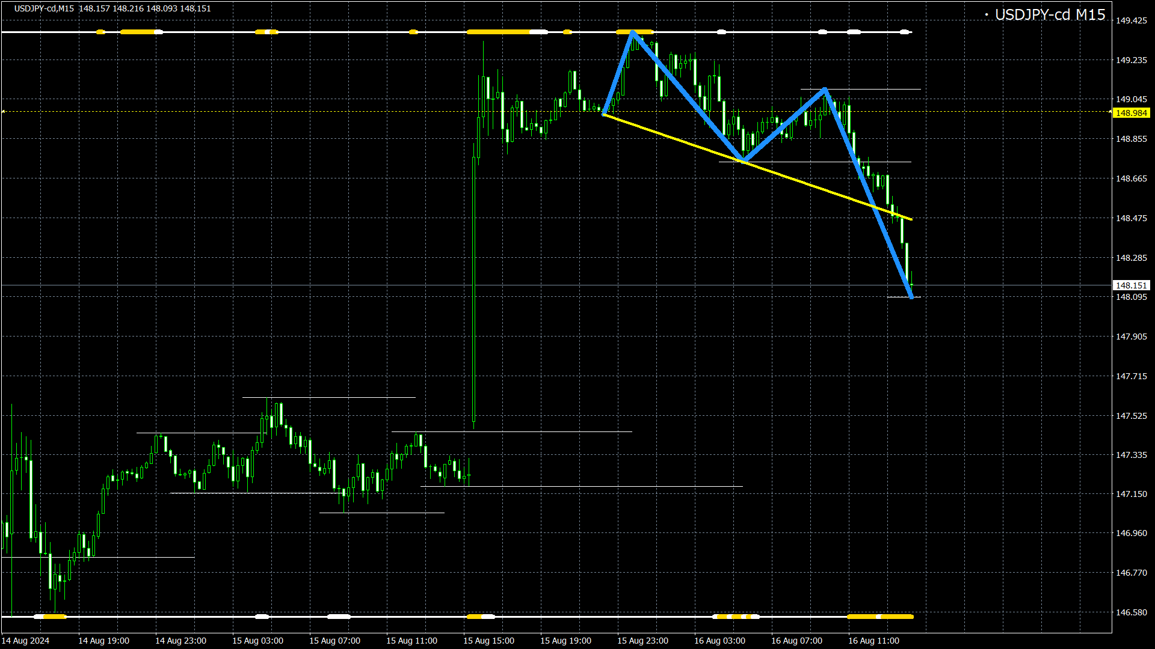This screenshot has width=1155, height=649.
Task: Click the blue zigzag endpoint at 148.095
Action: [x=911, y=297]
